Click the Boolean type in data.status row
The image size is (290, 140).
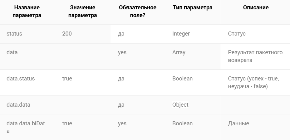pyautogui.click(x=182, y=79)
